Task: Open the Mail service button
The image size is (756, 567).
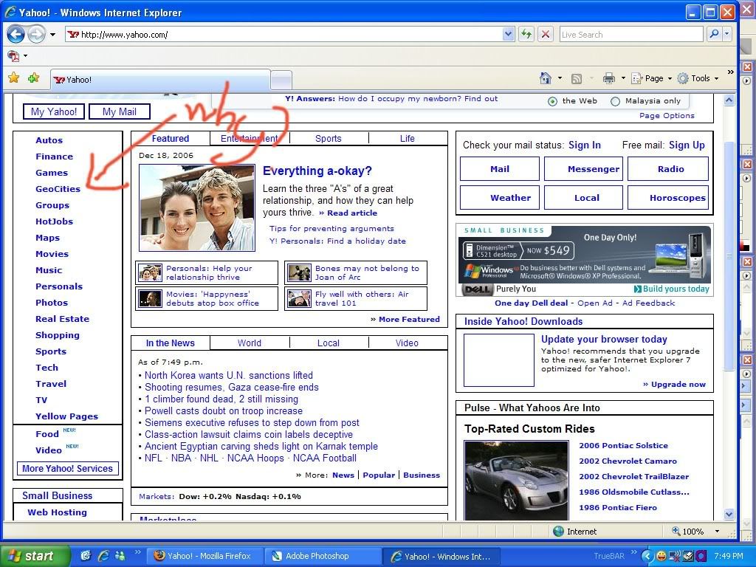Action: [500, 169]
